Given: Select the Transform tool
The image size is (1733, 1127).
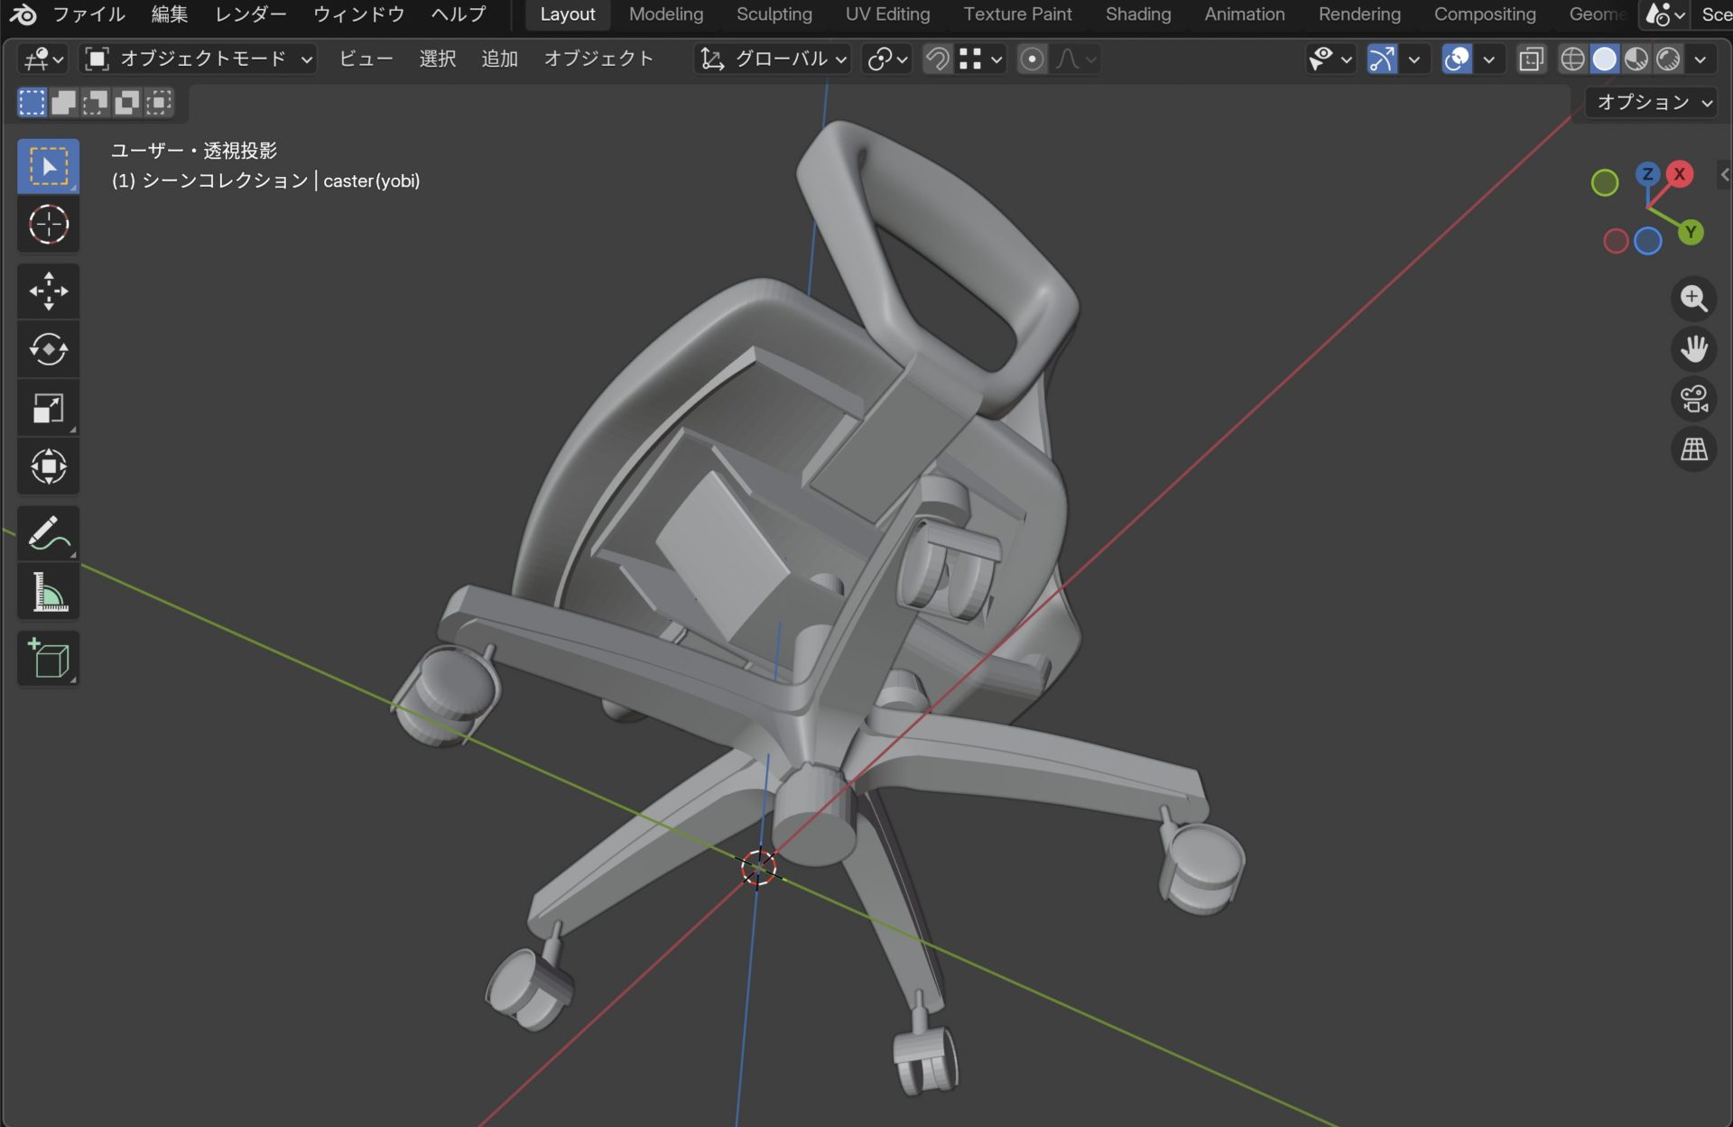Looking at the screenshot, I should point(48,467).
